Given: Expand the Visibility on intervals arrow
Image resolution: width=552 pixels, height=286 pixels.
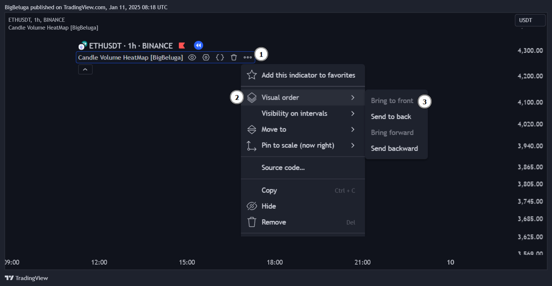Looking at the screenshot, I should point(353,113).
